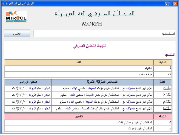Viewport: 179px width, 135px height.
Task: Click the نتيجة التحليل الصرفي heading
Action: tap(89, 46)
